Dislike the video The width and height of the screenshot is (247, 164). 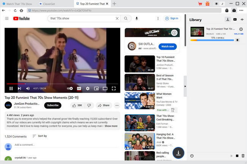coord(89,105)
